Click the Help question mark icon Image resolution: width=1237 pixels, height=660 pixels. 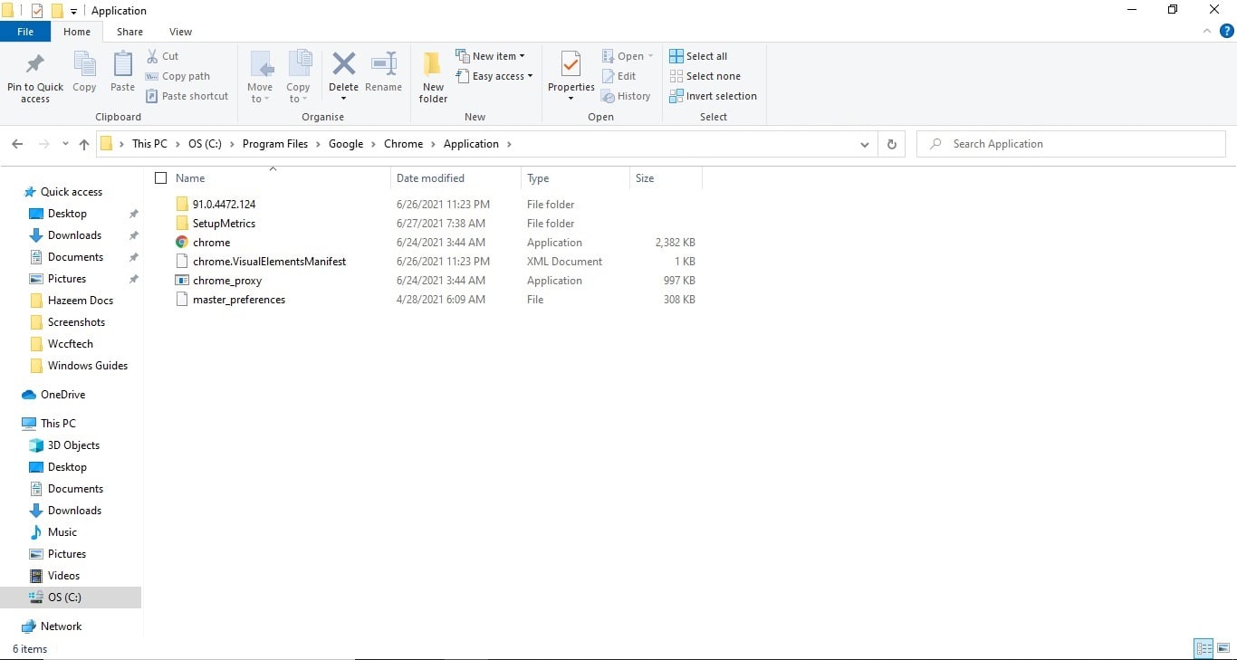1227,31
